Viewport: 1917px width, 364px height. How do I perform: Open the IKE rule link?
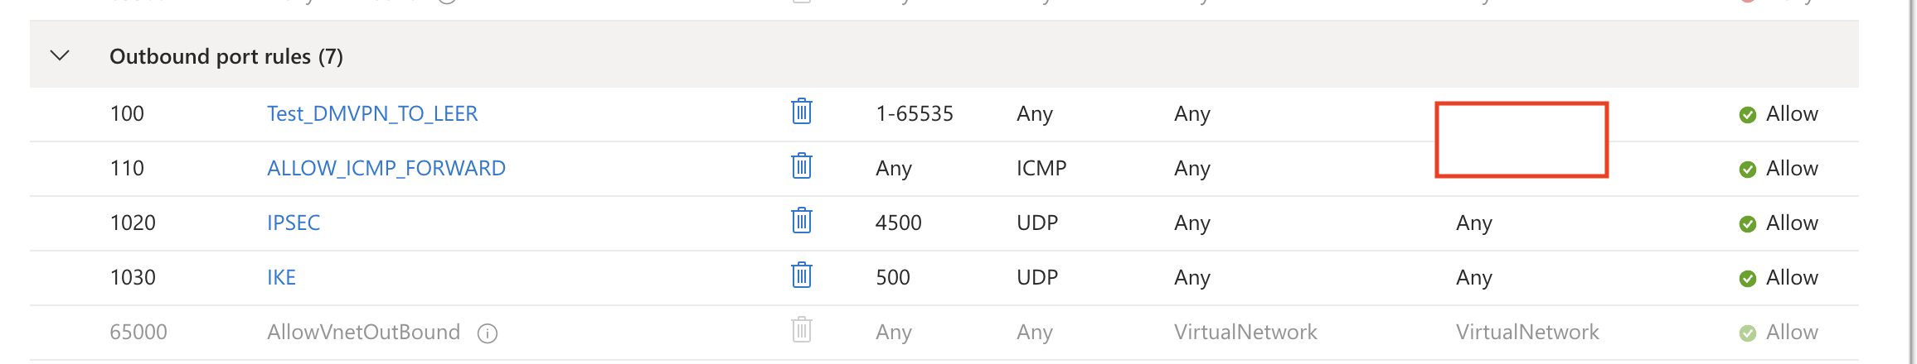coord(281,277)
